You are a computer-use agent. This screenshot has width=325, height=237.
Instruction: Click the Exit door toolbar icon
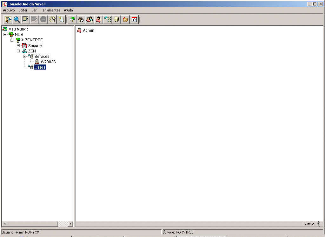coord(8,20)
